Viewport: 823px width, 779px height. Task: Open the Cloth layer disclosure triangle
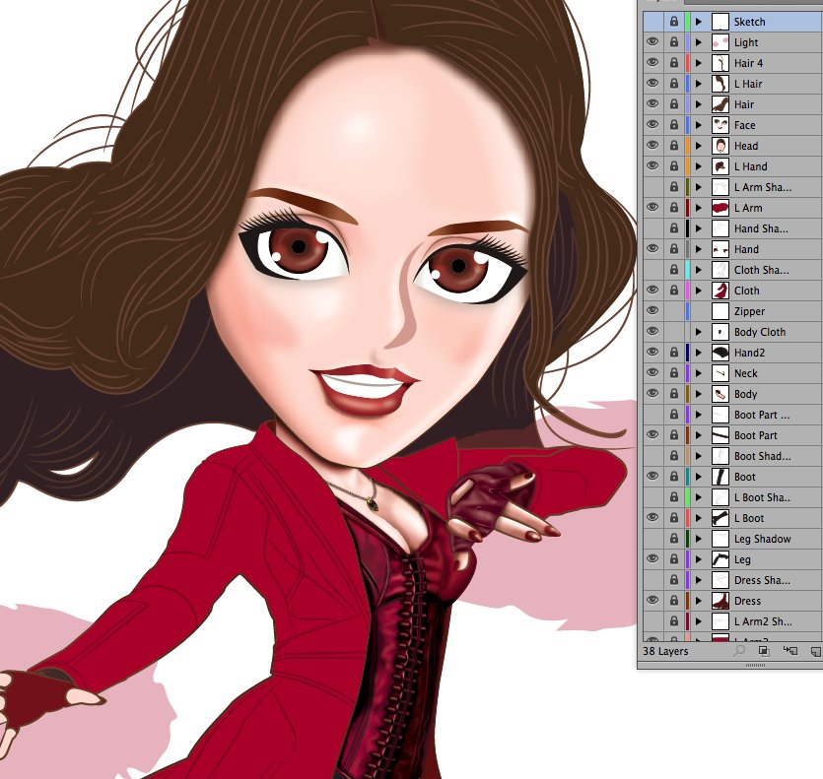699,291
